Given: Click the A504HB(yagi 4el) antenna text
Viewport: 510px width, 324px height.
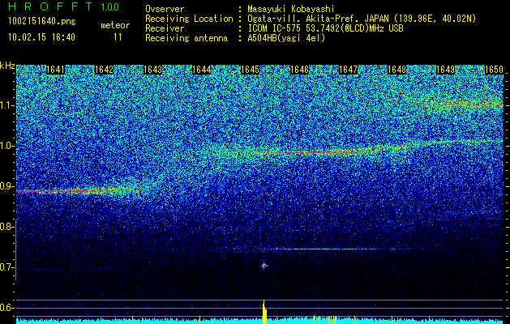Looking at the screenshot, I should (286, 38).
